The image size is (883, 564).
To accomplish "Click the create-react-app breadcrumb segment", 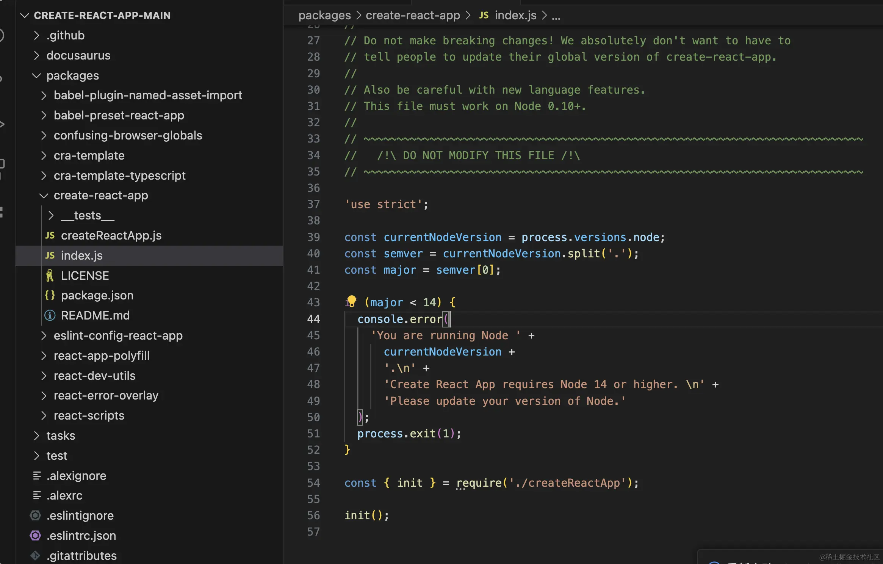I will click(413, 15).
